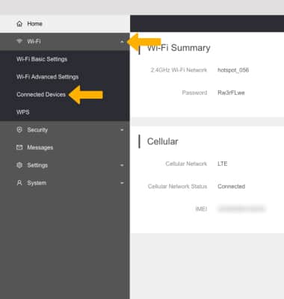Click the Password label

194,93
